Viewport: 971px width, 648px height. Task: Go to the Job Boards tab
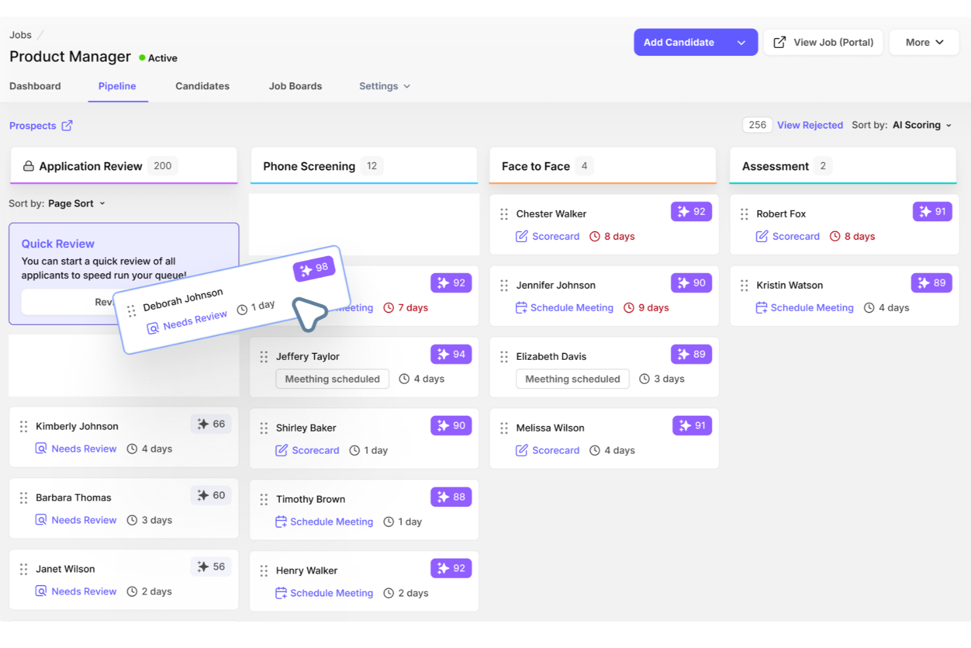click(x=295, y=86)
